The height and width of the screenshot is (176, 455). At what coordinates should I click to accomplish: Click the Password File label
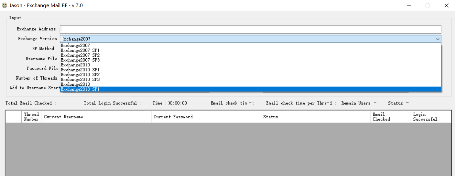[x=42, y=68]
